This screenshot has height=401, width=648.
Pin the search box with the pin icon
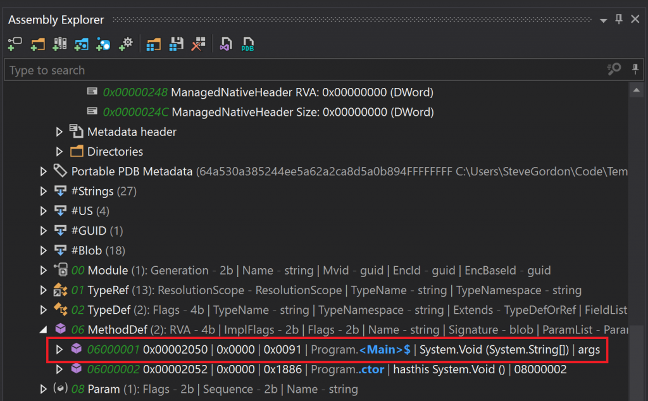point(635,69)
